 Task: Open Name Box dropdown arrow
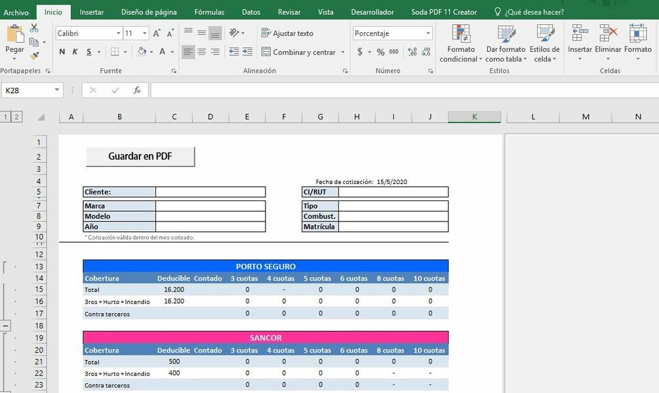(x=57, y=90)
